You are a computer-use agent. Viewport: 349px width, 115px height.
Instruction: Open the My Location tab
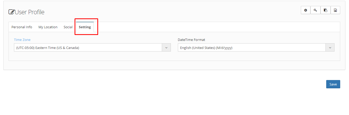48,27
